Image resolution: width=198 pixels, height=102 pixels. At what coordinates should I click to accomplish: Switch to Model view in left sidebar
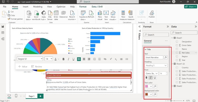pos(3,39)
